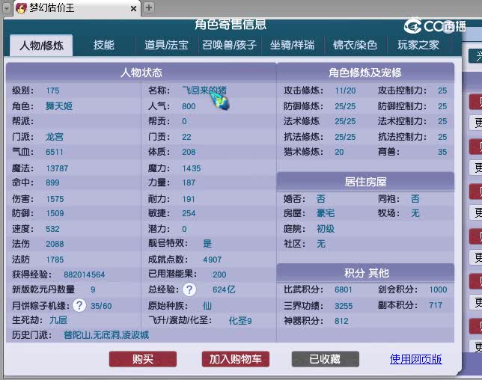Click the 梦幻估价王 tab favicon
482x380 pixels.
[x=21, y=8]
